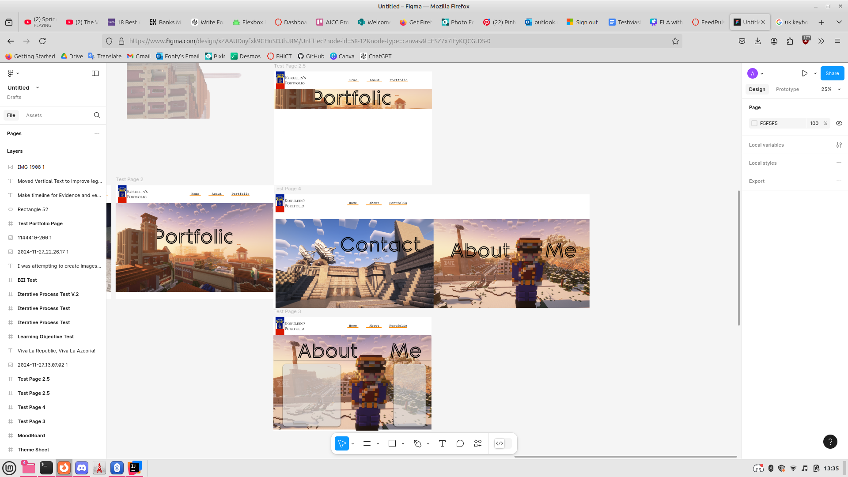Select the Text tool
This screenshot has height=477, width=848.
pos(442,443)
